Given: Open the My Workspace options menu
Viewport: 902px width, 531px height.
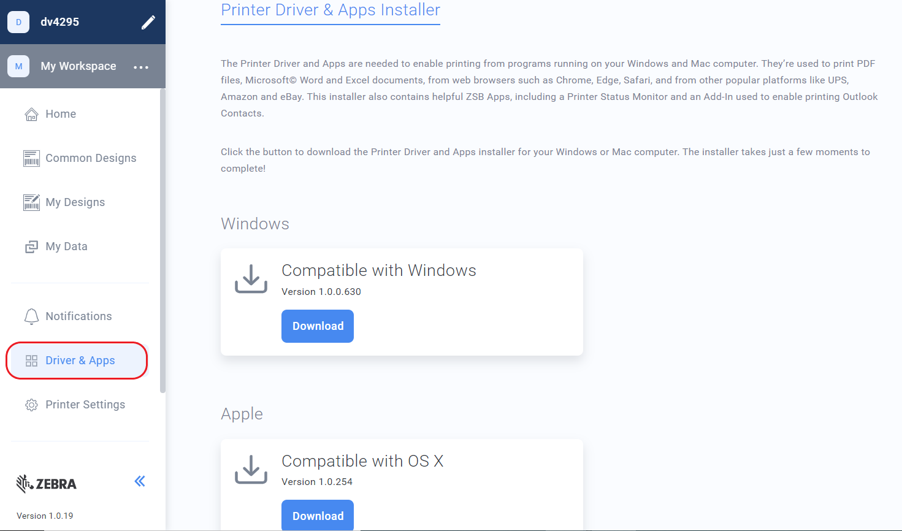Looking at the screenshot, I should (x=141, y=66).
